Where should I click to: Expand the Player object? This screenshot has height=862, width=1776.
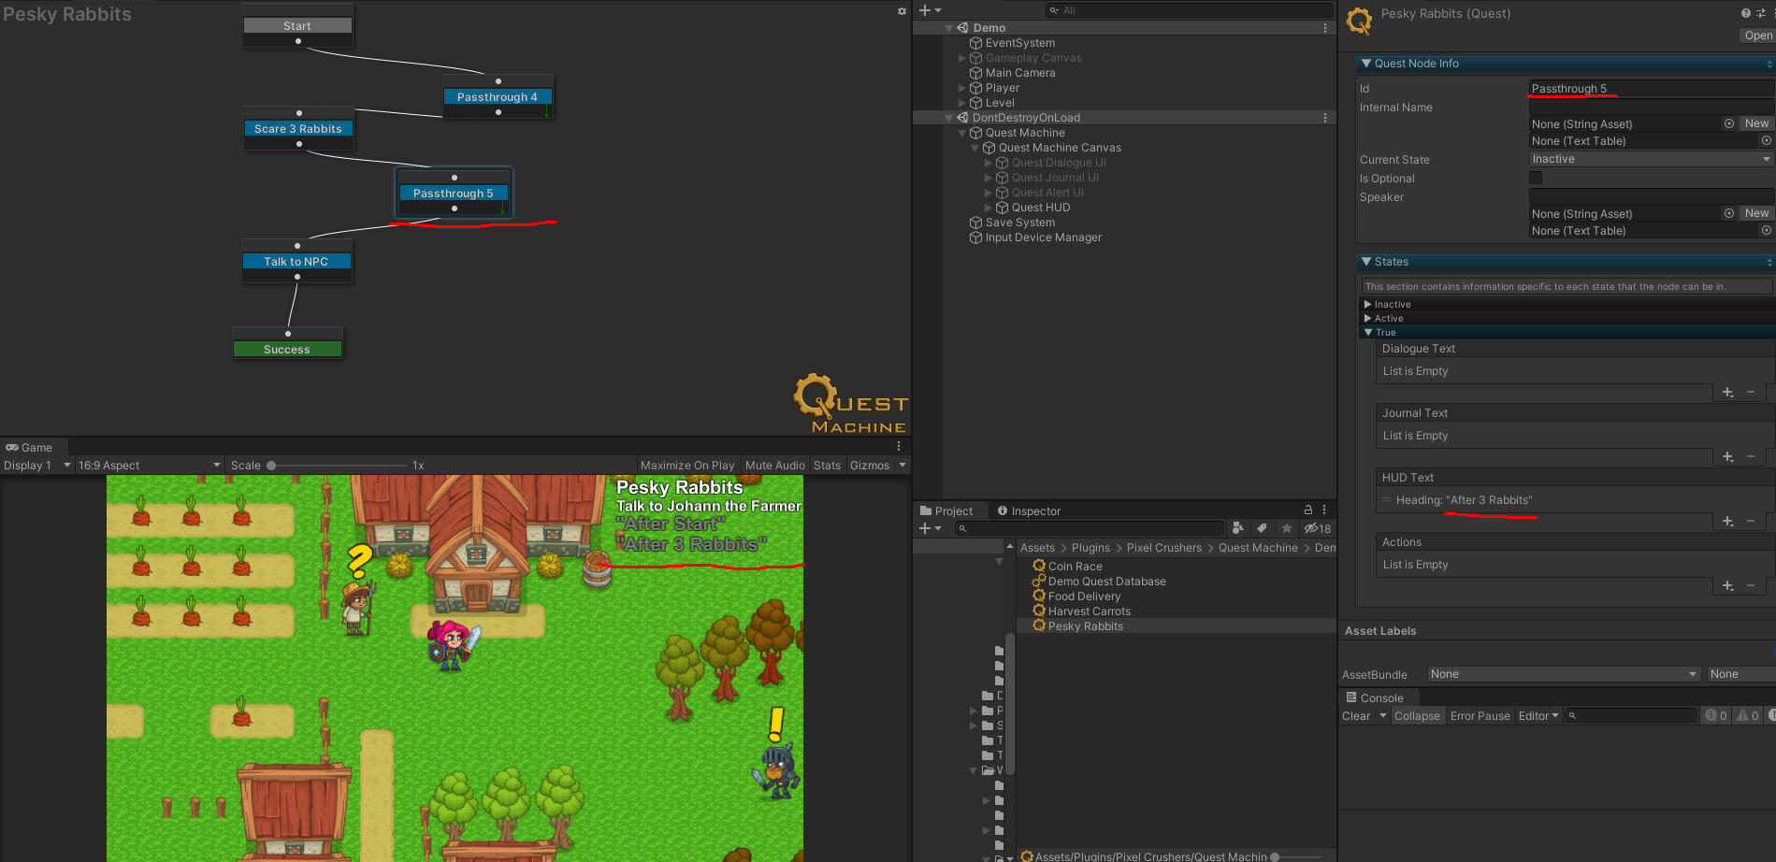(962, 88)
